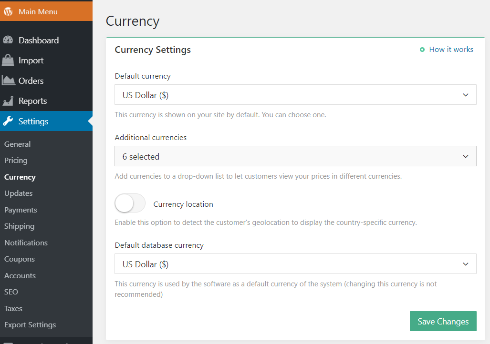This screenshot has width=490, height=344.
Task: Click the Main Menu header label
Action: click(38, 11)
